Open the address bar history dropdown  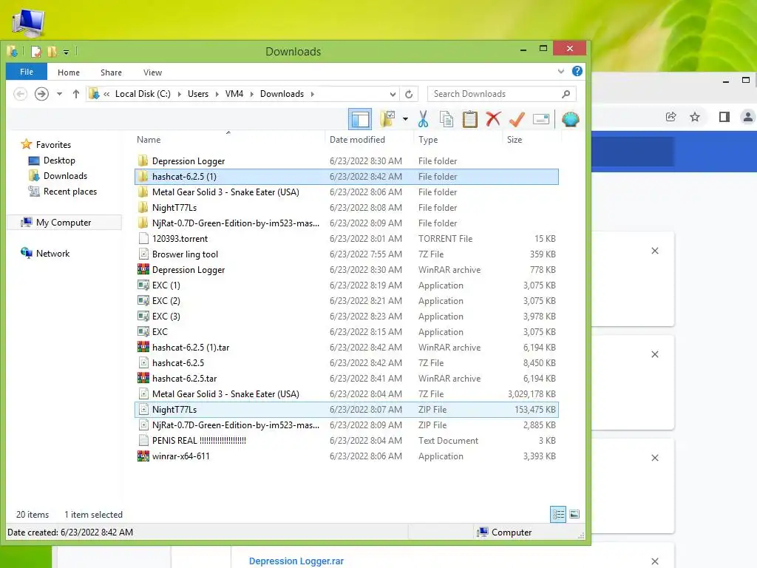pos(393,94)
